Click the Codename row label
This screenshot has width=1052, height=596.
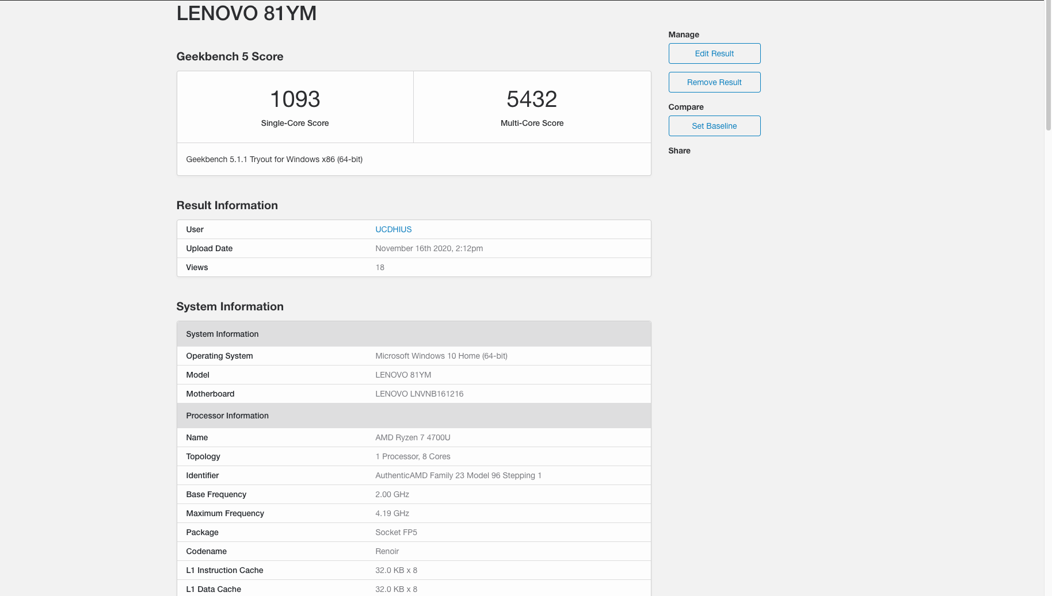click(206, 551)
